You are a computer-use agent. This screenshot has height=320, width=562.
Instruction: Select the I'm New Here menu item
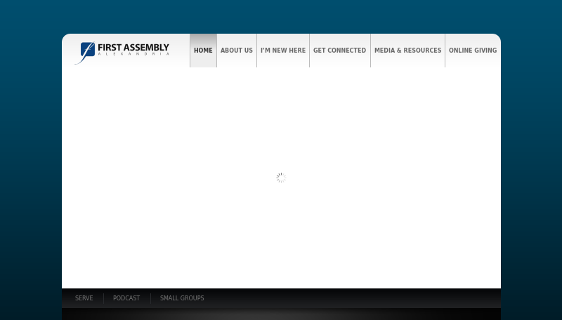pyautogui.click(x=283, y=51)
